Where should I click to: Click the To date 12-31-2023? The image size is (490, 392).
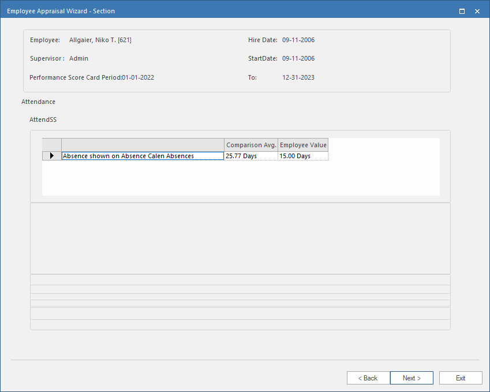[x=298, y=77]
